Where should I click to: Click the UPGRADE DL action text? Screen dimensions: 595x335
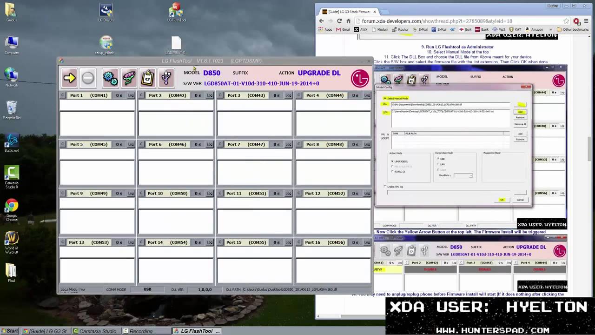click(319, 73)
